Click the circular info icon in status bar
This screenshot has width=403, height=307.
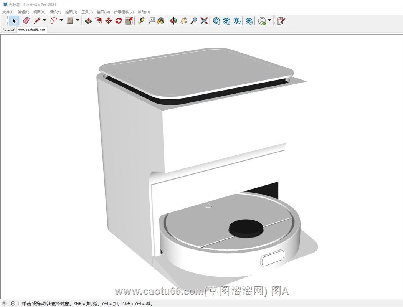click(13, 304)
